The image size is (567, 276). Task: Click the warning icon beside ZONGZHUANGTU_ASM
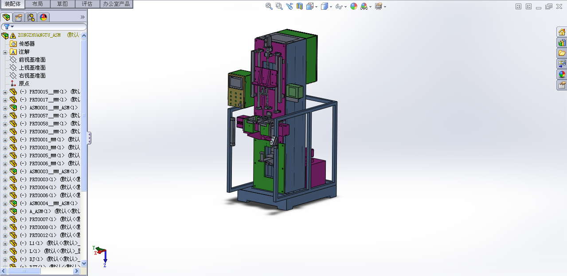point(13,35)
